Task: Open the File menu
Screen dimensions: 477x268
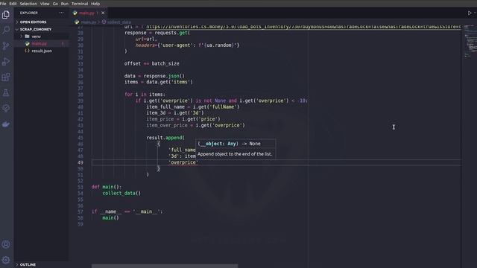Action: [3, 4]
